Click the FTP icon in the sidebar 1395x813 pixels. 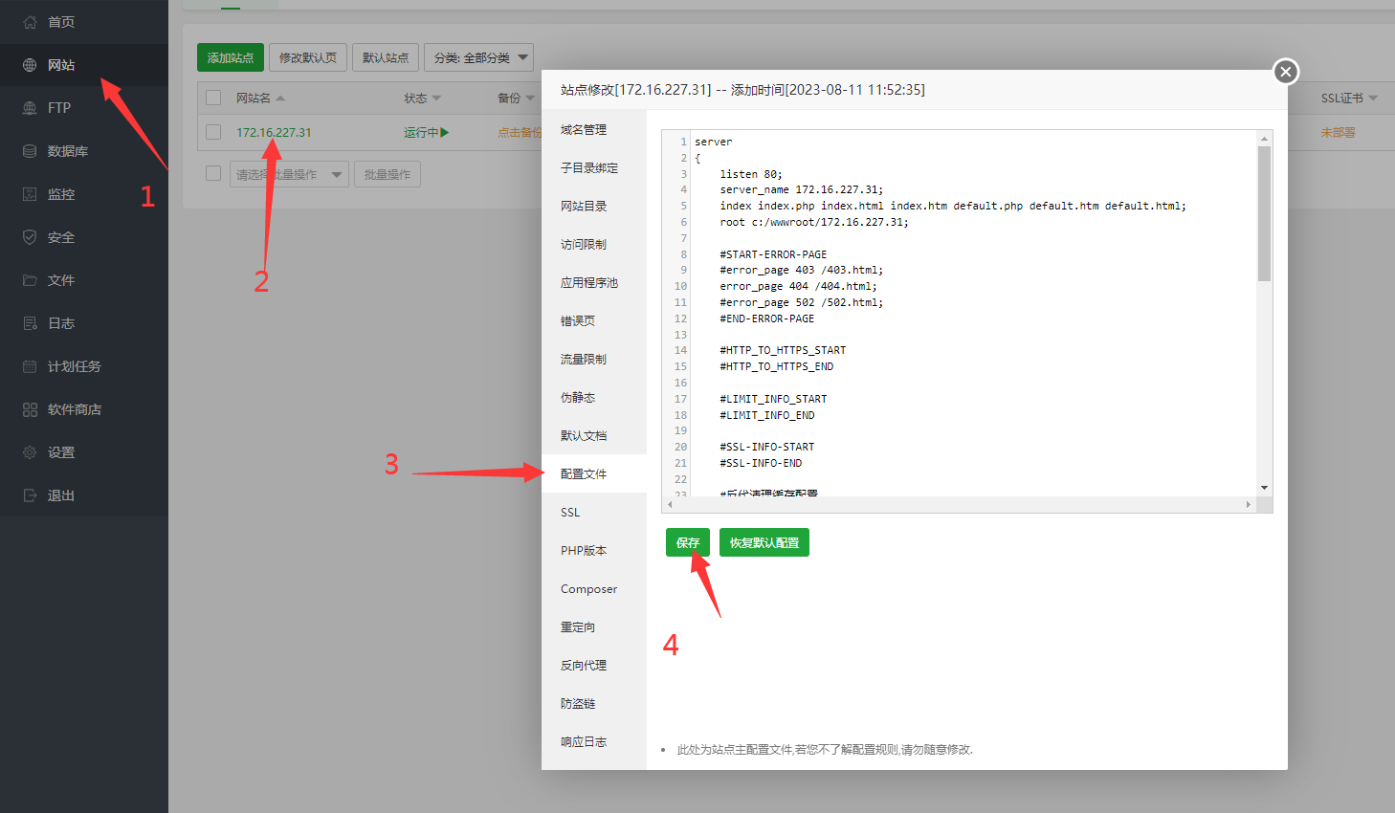30,108
